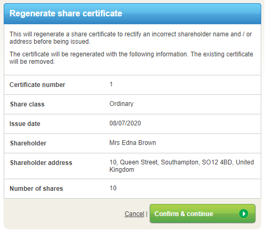
Task: Click the Share class label
Action: (x=27, y=104)
